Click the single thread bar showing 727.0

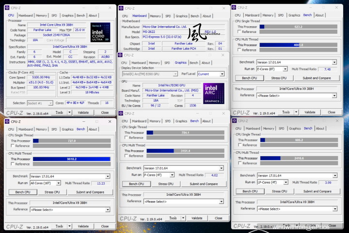click(x=72, y=141)
